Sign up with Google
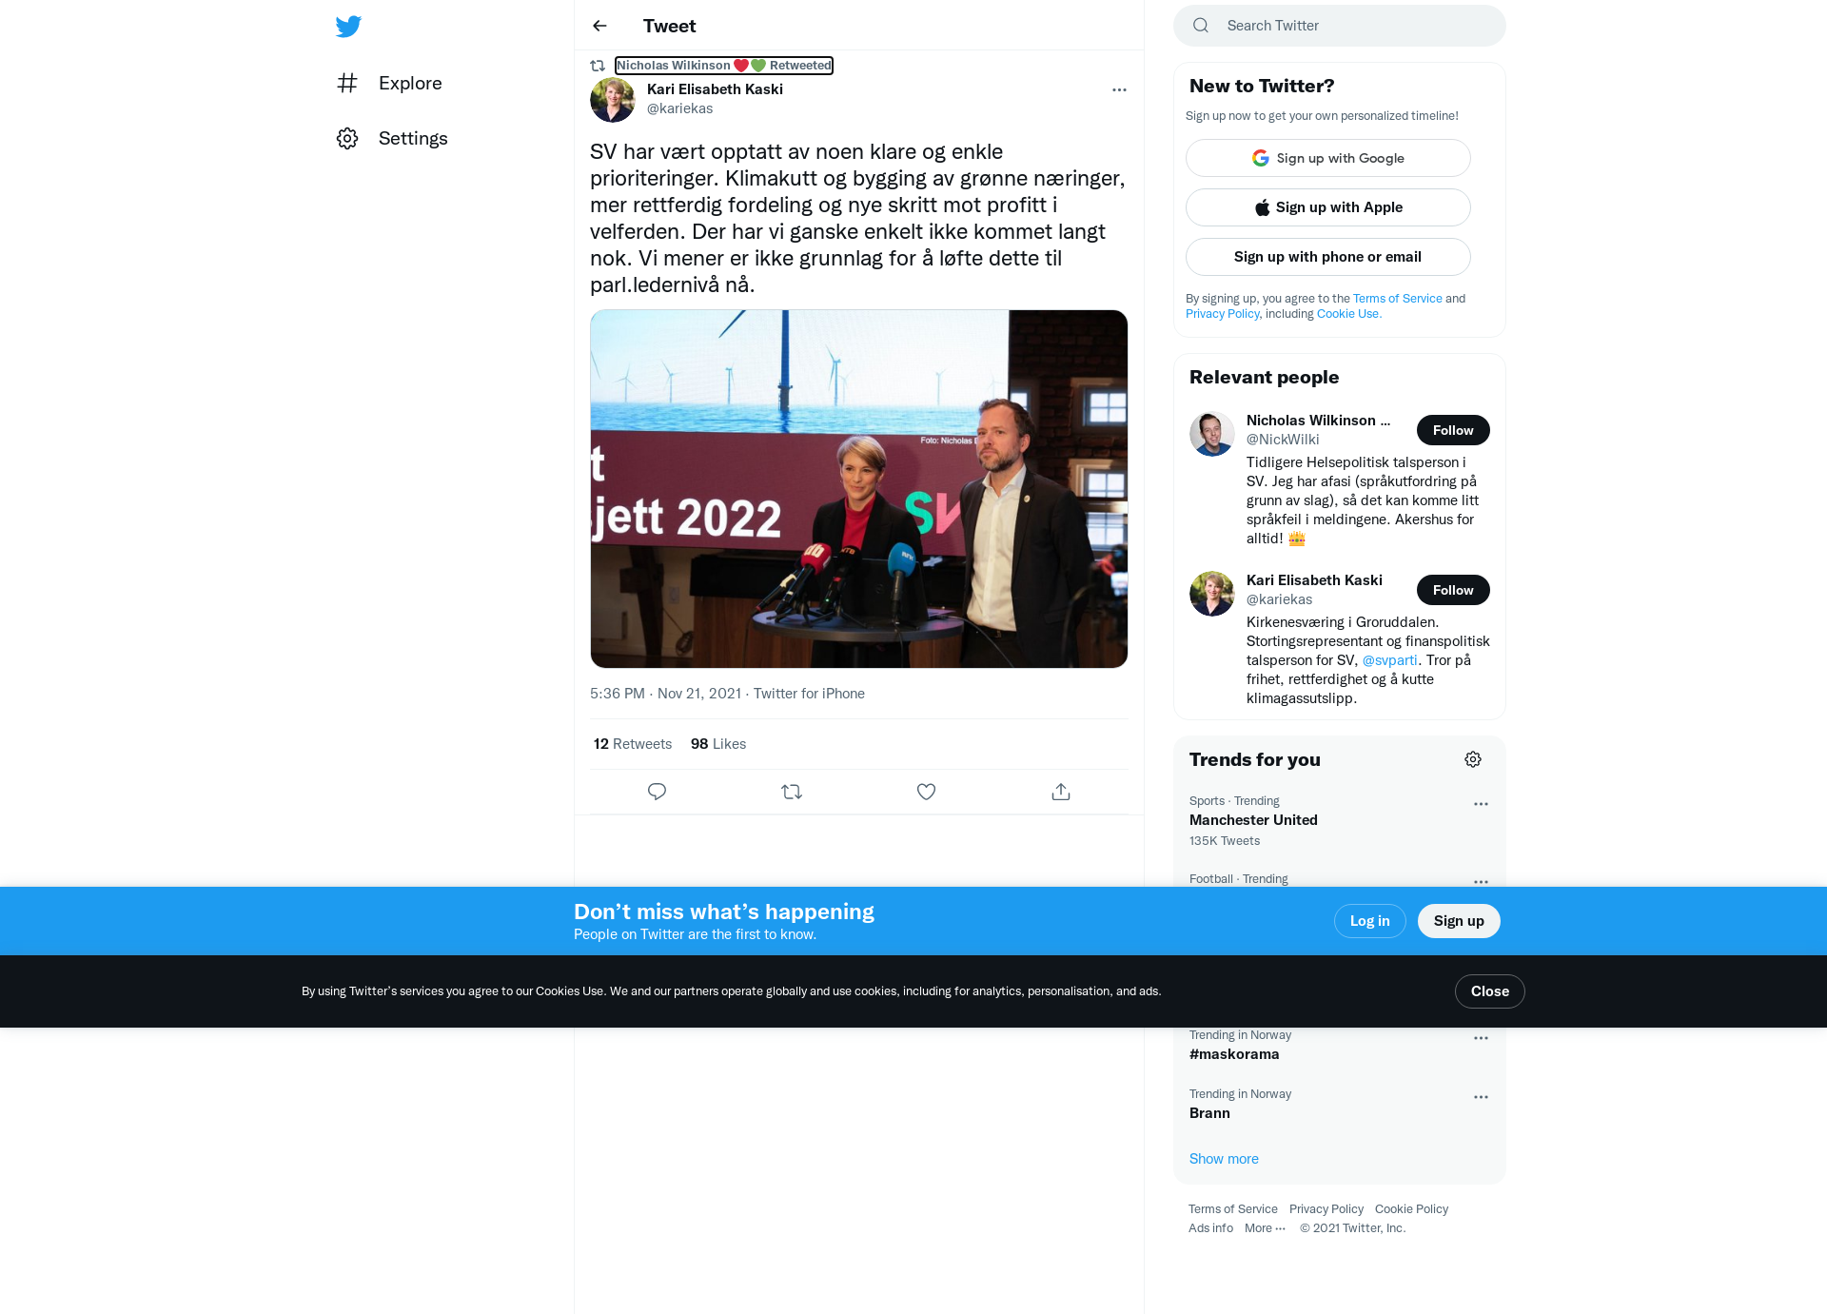This screenshot has width=1827, height=1314. pos(1328,158)
